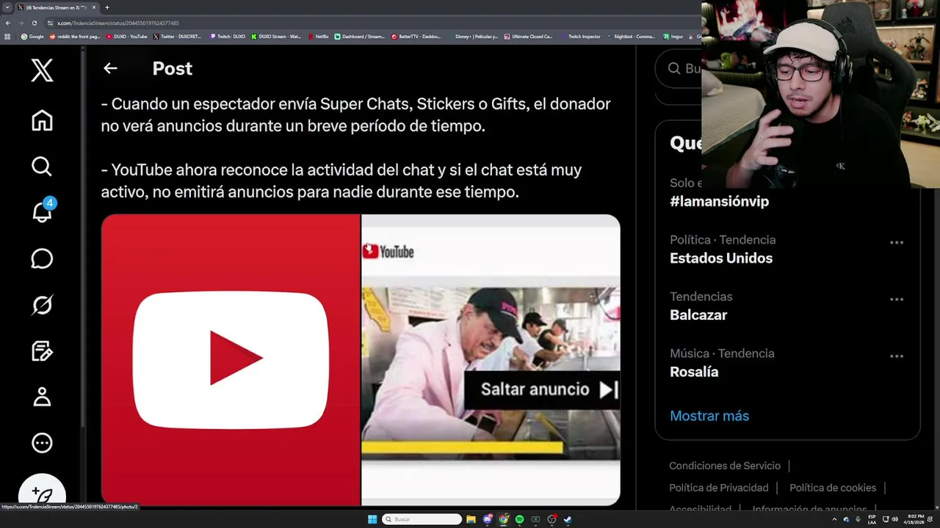Open Condiciones de Servicio link

click(725, 466)
